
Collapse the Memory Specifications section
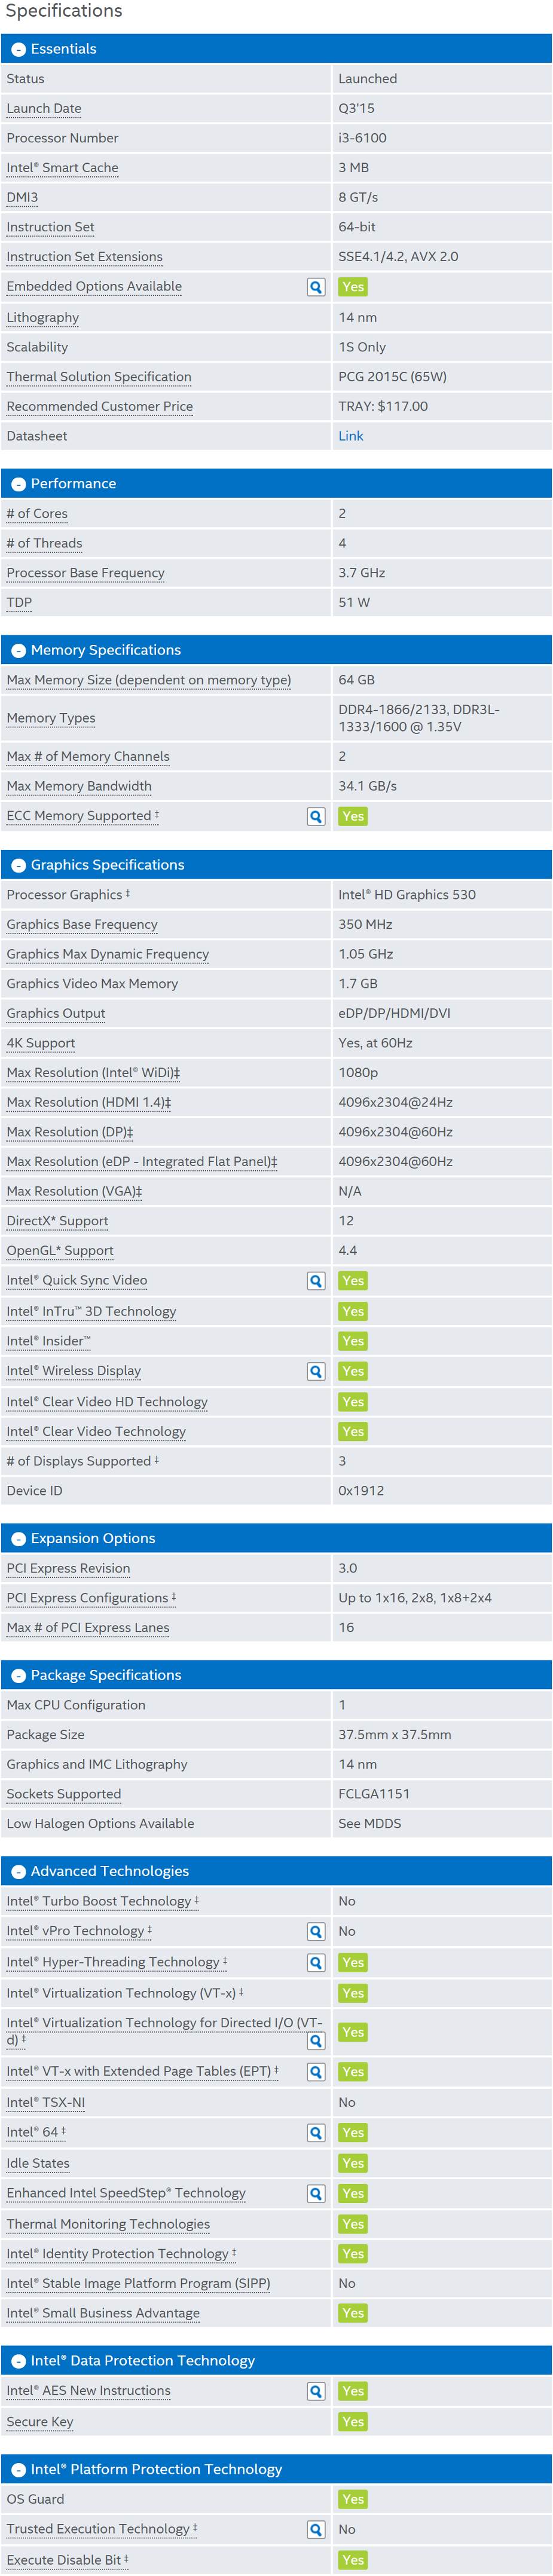coord(18,650)
